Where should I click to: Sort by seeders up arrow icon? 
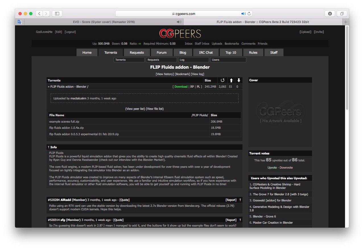point(231,80)
